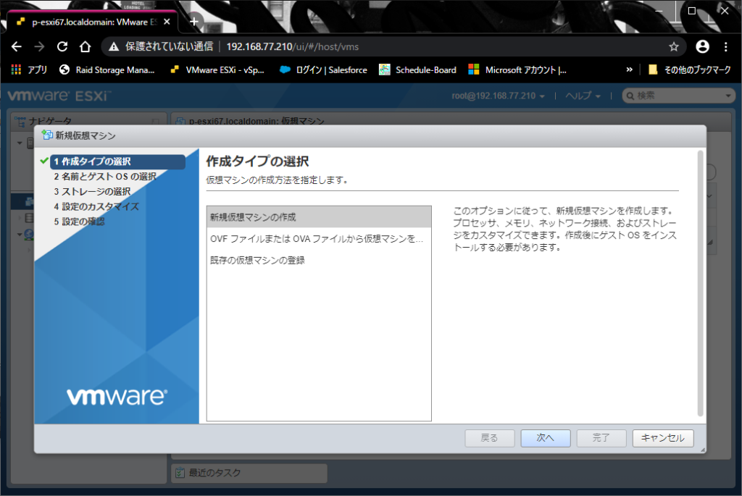Open the Chrome three-dot menu

[x=725, y=47]
